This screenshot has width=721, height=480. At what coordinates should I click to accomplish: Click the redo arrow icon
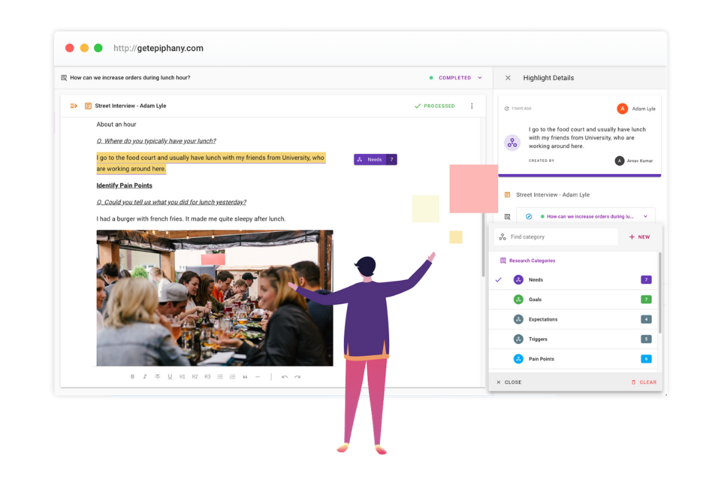[297, 377]
